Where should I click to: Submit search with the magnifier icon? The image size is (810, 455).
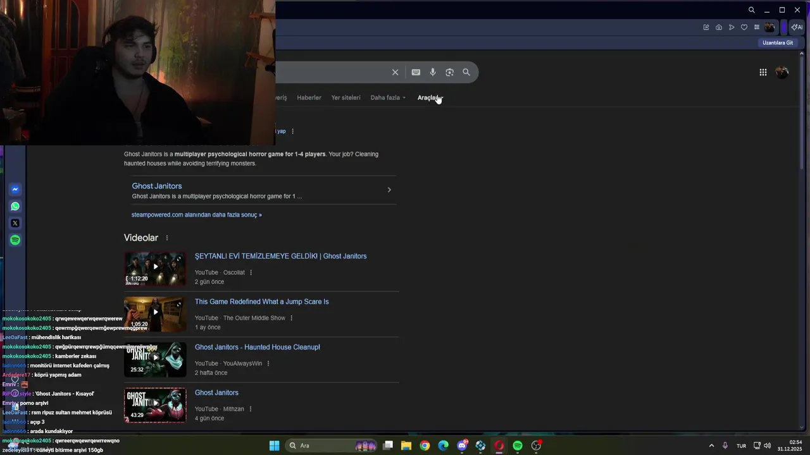(x=466, y=72)
